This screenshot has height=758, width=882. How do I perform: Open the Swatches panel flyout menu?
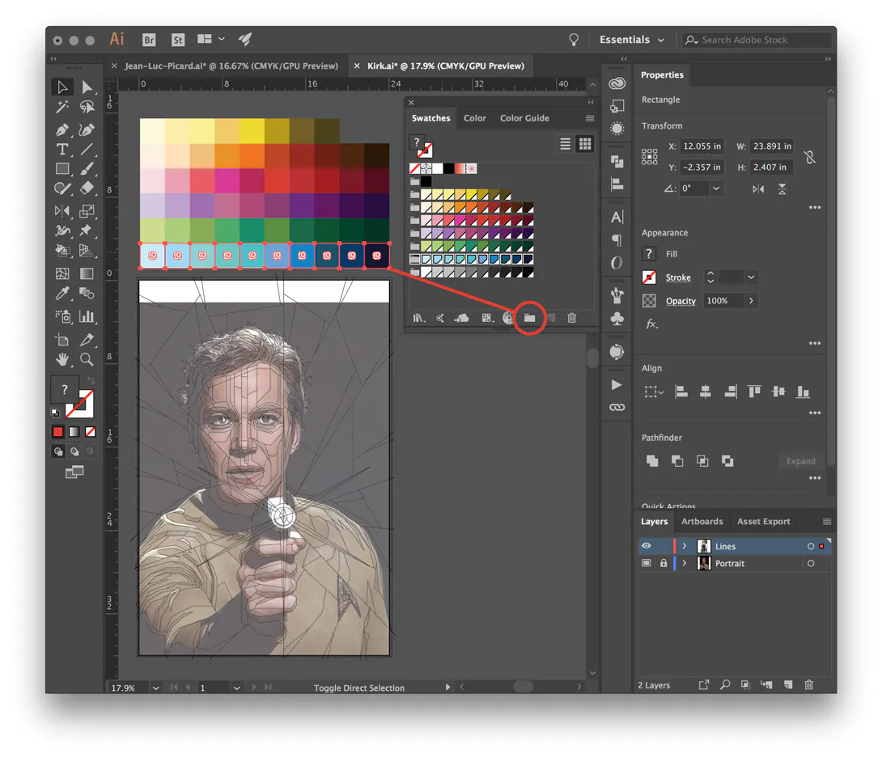click(x=590, y=118)
